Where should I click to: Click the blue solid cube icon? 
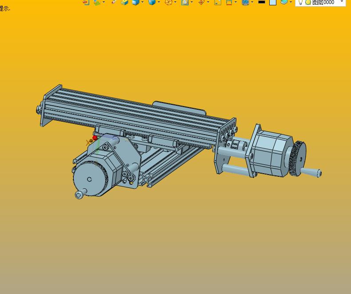136,2
